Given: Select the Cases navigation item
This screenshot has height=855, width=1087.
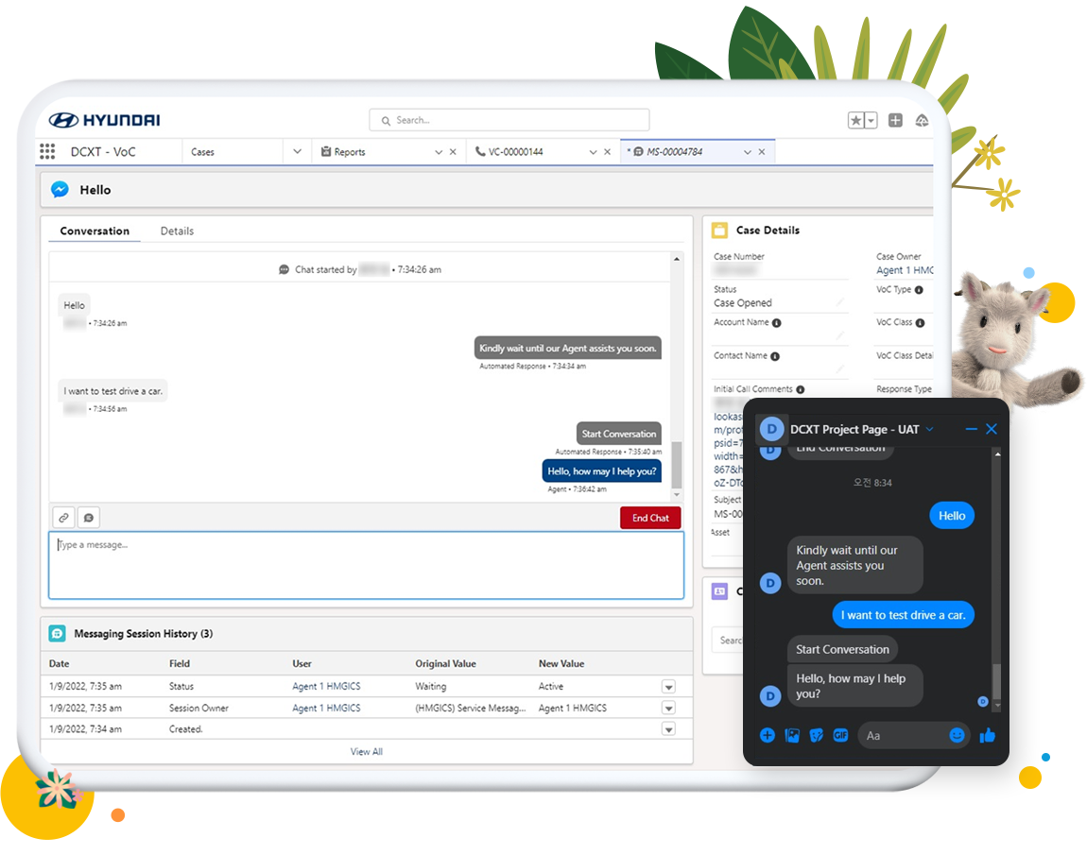Looking at the screenshot, I should tap(202, 152).
